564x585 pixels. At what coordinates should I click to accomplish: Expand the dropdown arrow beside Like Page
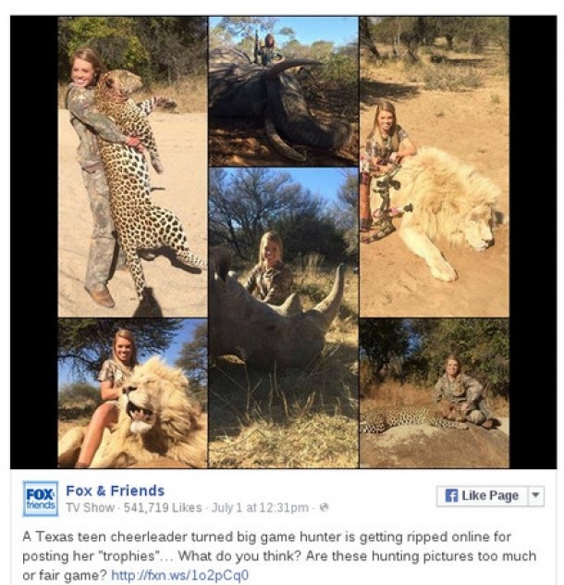pos(535,496)
